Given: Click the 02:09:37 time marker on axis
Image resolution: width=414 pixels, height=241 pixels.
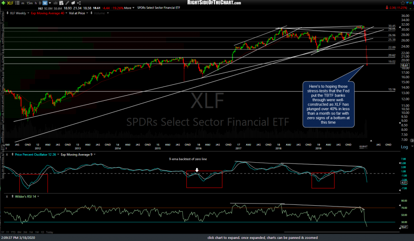Looking at the screenshot, I should 363,146.
